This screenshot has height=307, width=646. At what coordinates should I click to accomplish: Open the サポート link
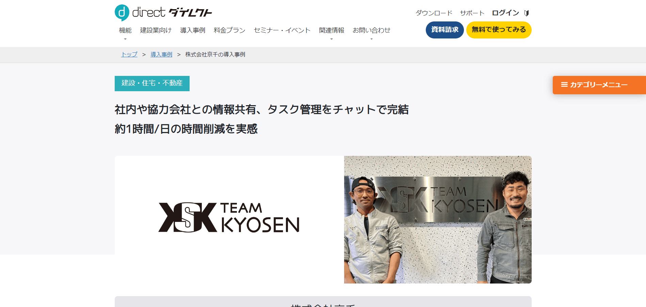pos(472,13)
